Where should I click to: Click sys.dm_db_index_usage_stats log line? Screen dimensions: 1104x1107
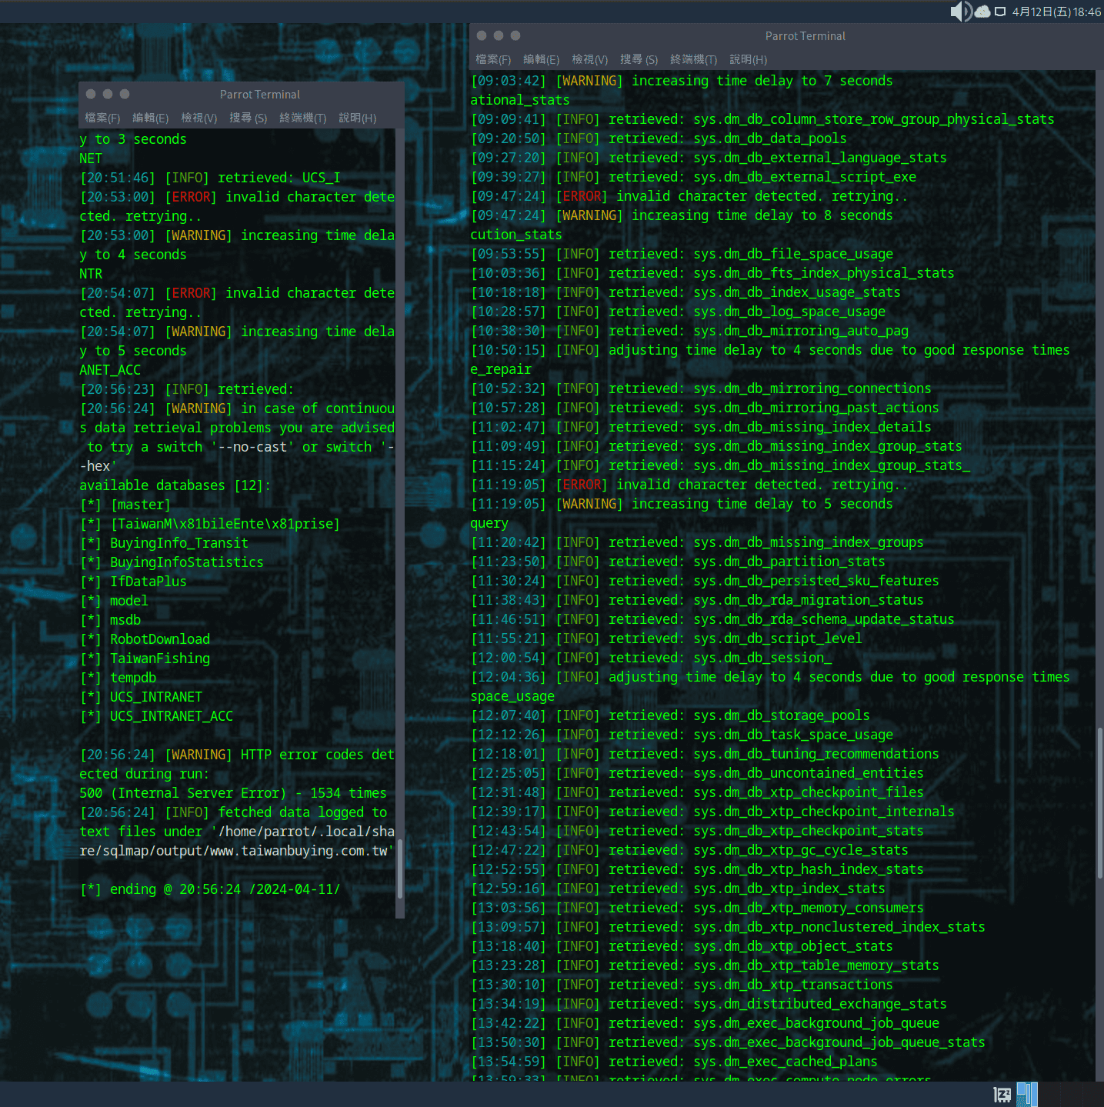(x=685, y=292)
